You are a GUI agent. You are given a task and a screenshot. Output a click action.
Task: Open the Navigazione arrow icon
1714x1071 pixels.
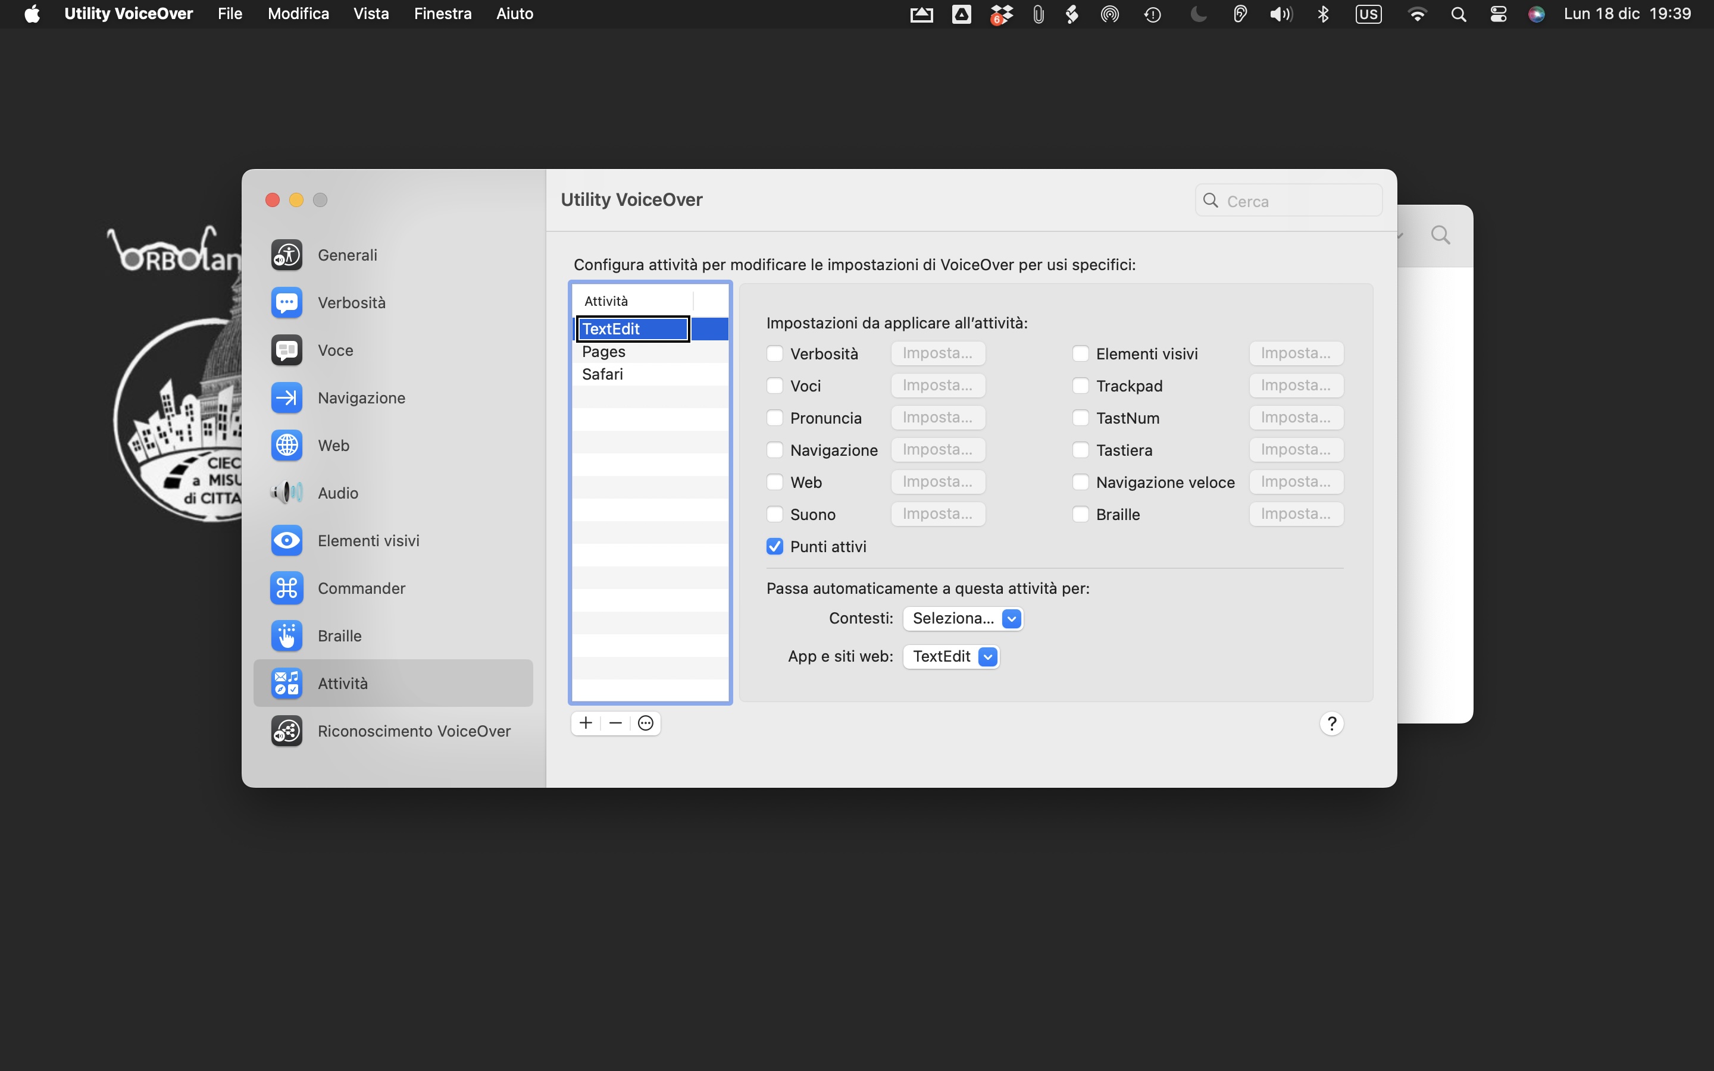(287, 397)
